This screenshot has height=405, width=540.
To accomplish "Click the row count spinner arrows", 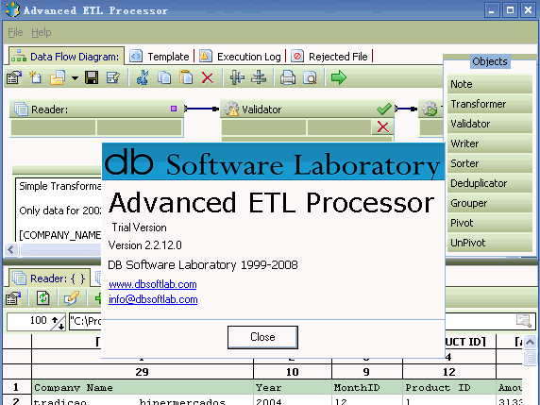I will pos(59,322).
